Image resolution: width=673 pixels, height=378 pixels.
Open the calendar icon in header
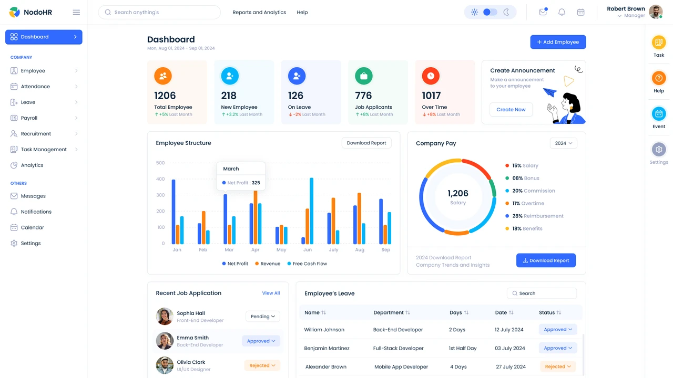(580, 12)
